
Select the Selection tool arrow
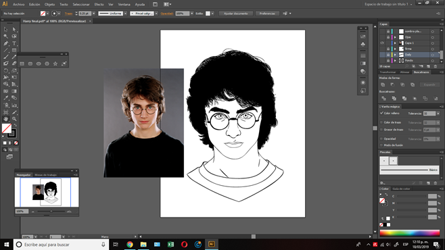click(x=5, y=29)
